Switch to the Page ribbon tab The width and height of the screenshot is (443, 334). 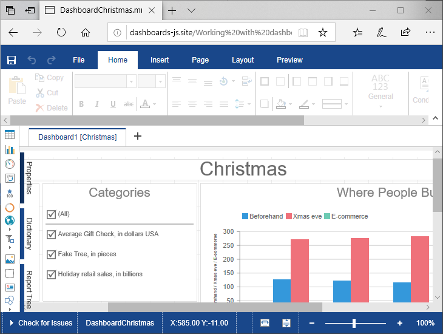pos(200,60)
